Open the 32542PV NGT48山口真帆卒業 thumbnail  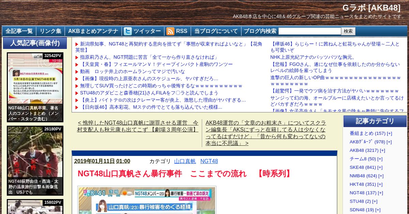click(35, 87)
